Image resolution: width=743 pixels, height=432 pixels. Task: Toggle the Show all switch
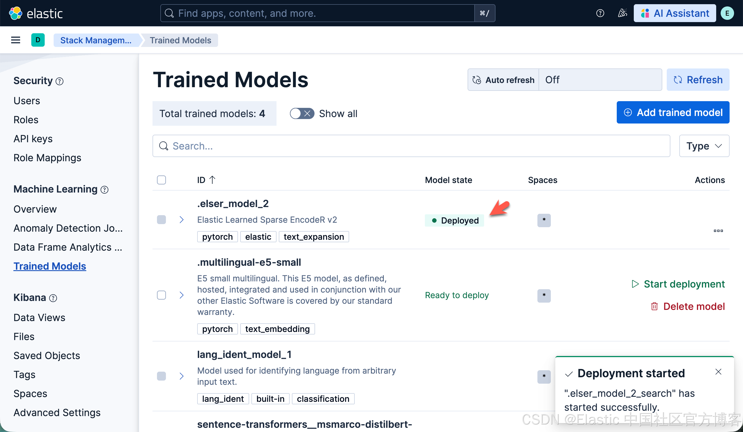(302, 113)
